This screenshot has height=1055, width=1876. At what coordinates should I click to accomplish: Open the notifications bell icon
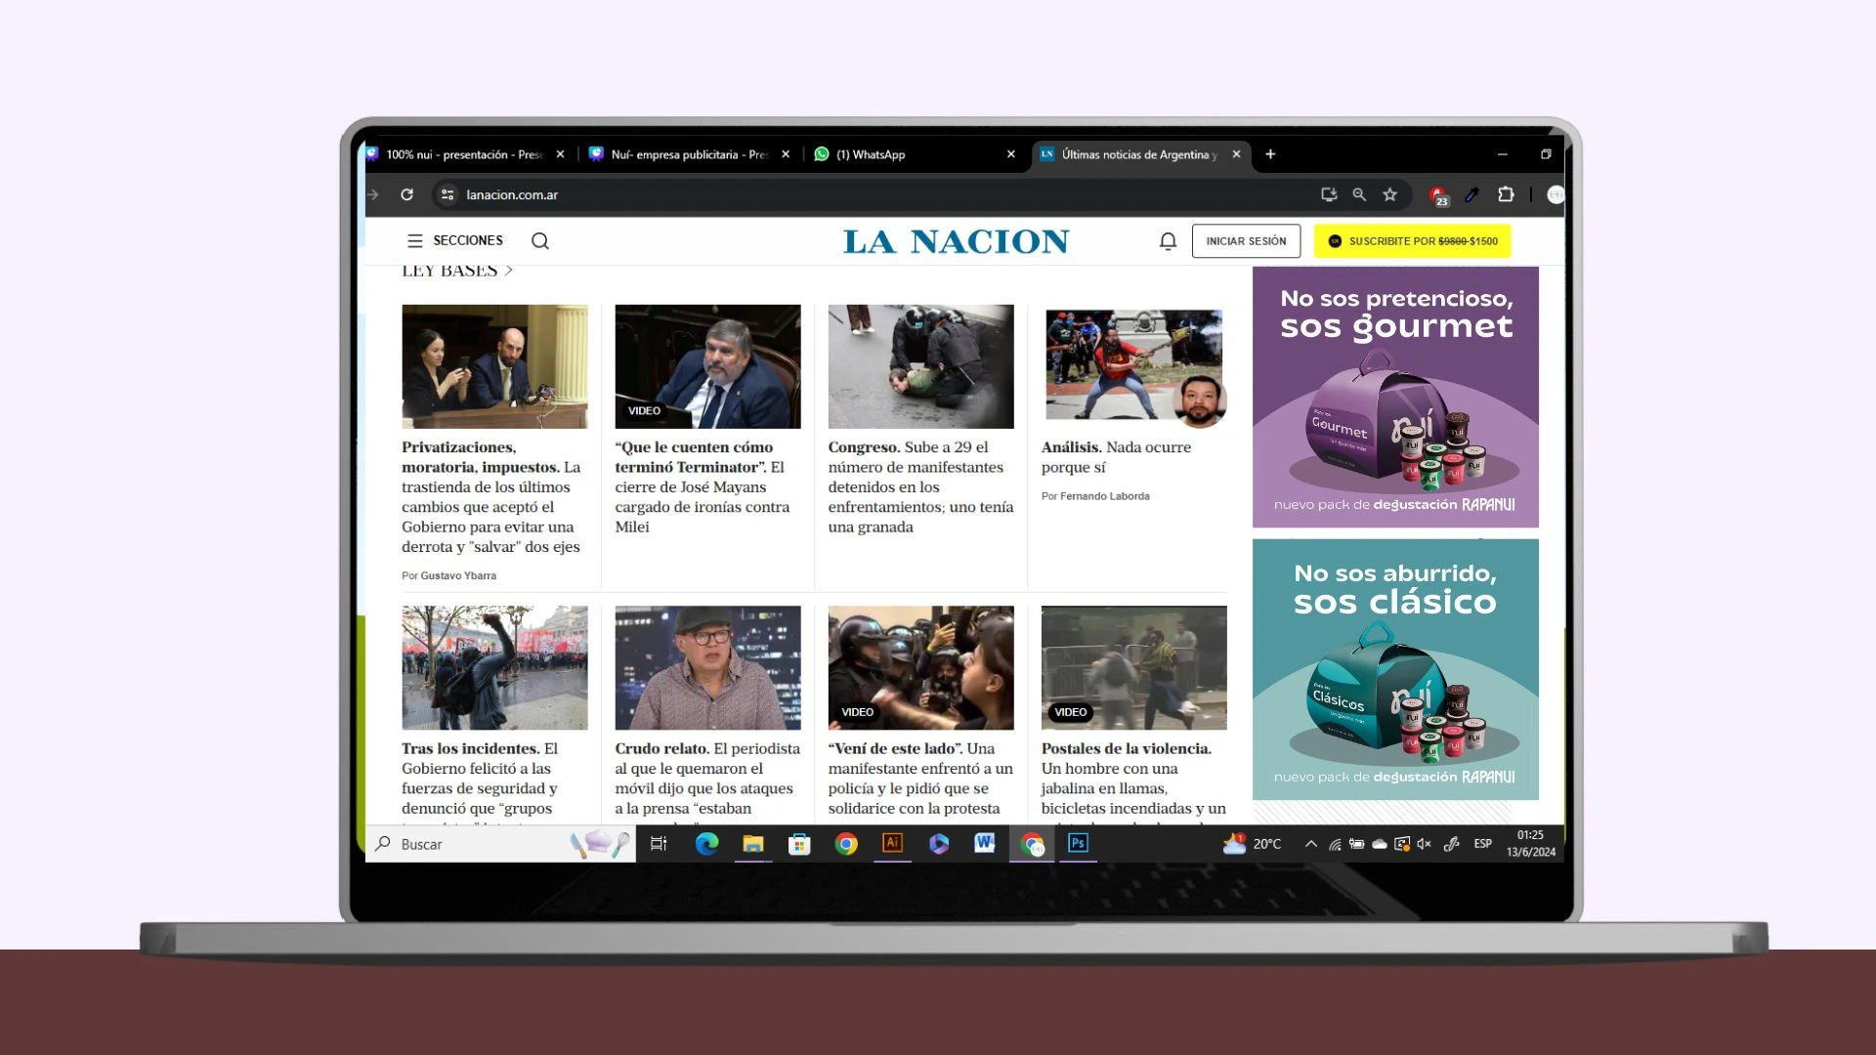click(1168, 241)
